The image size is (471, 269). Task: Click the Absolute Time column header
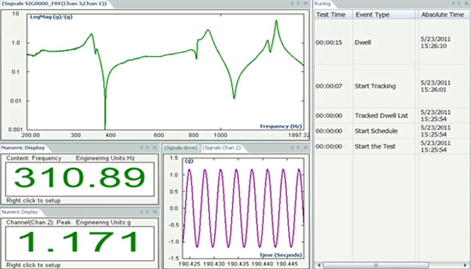(x=442, y=15)
